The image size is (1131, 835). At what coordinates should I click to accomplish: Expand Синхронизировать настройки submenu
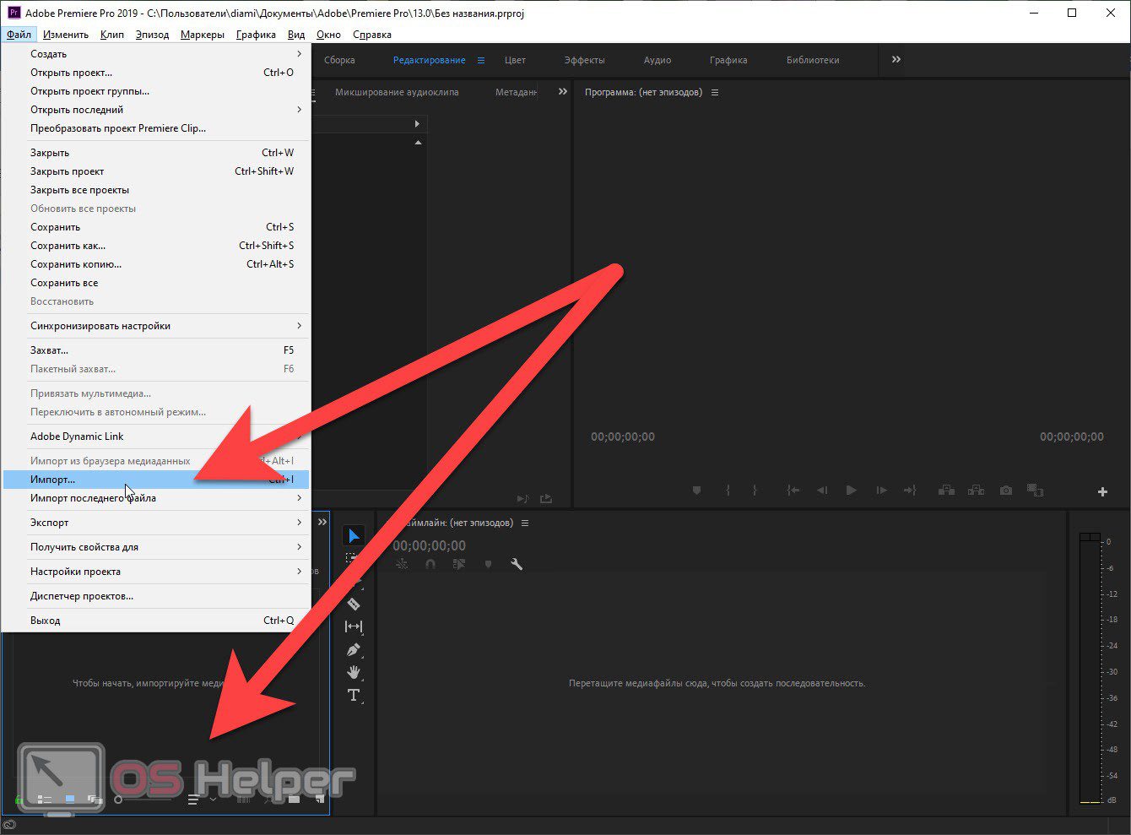tap(156, 326)
